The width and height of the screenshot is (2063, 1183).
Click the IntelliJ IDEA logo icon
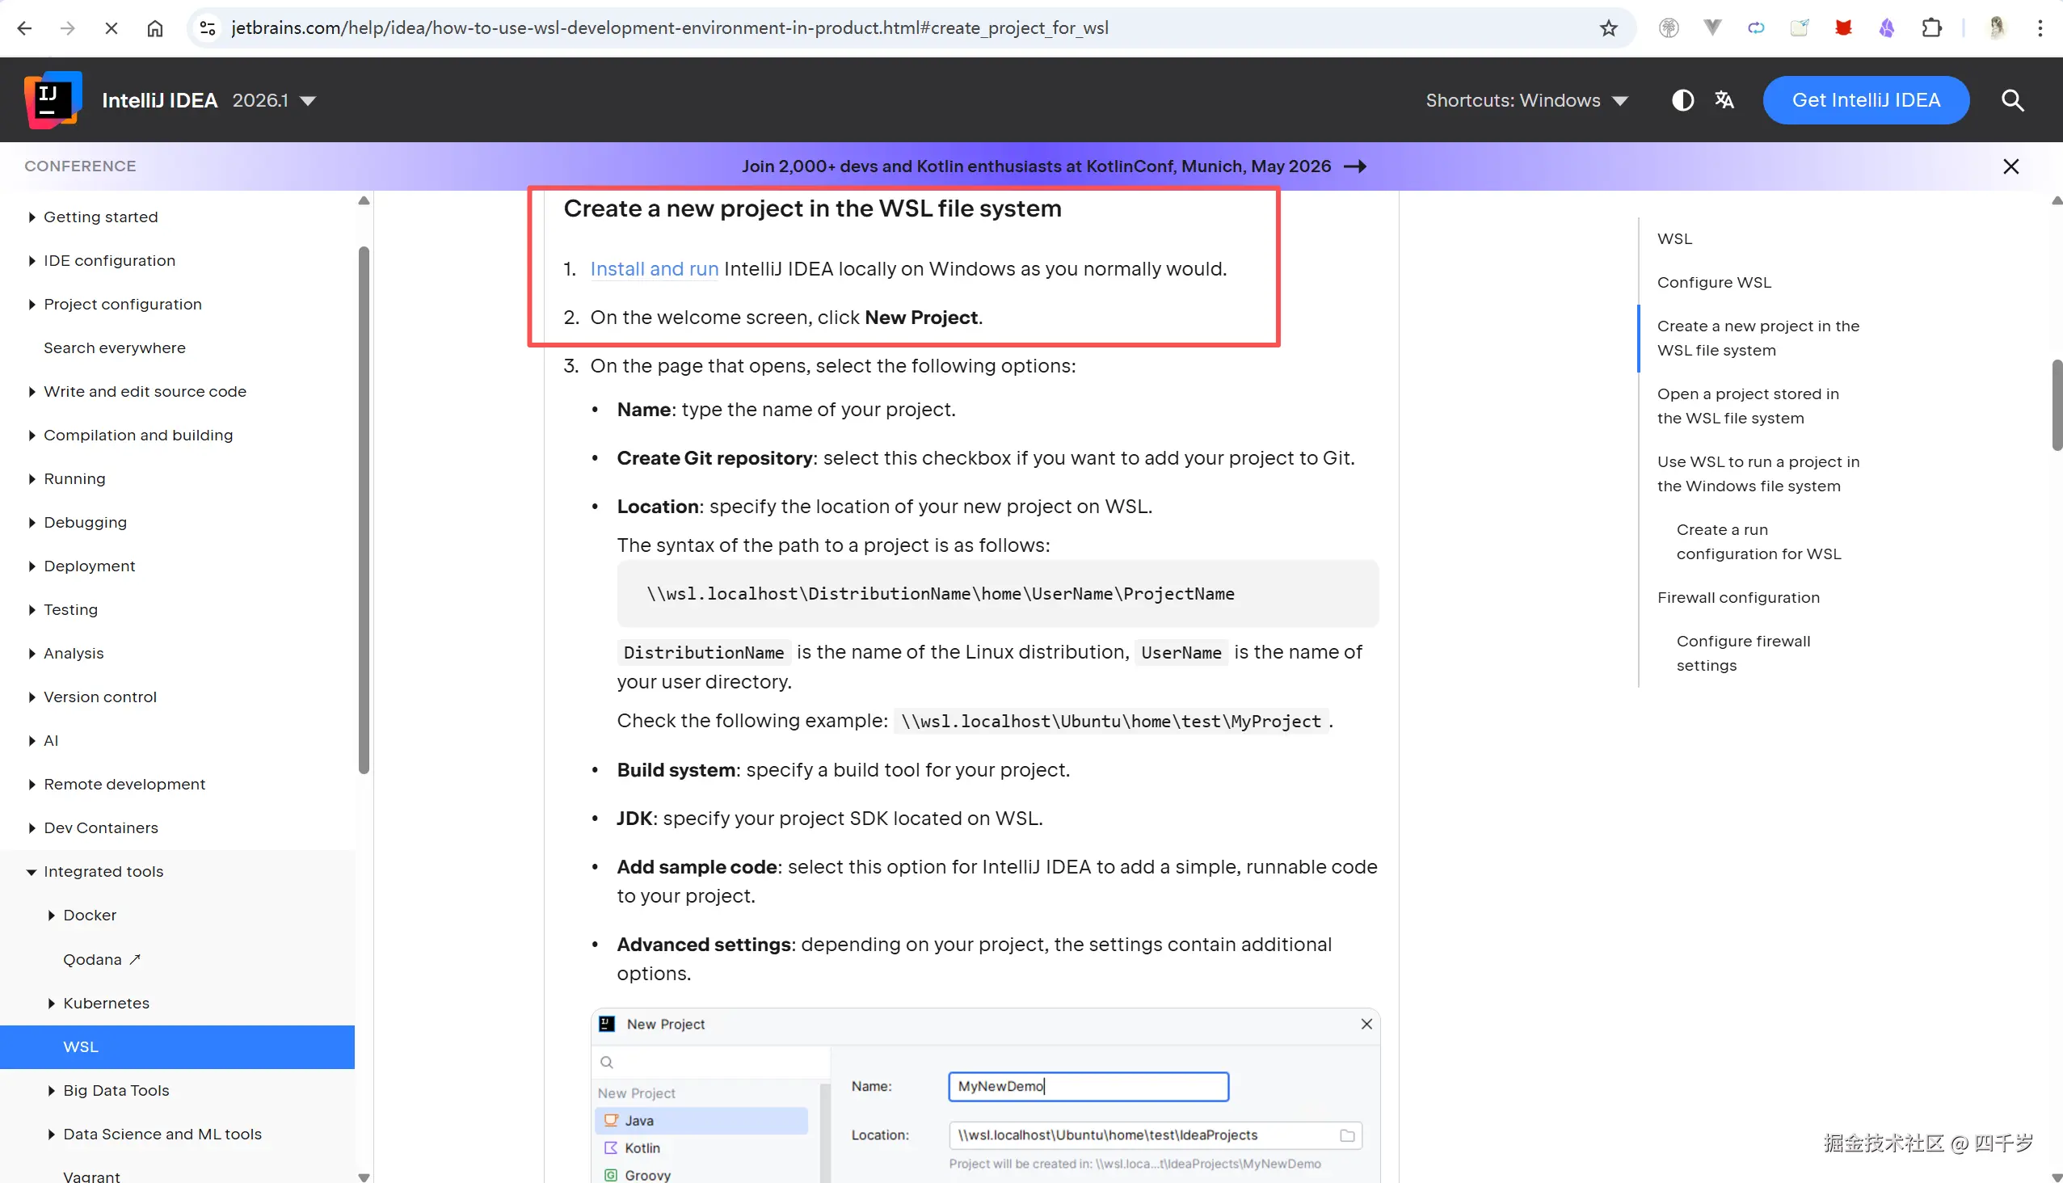(x=53, y=100)
